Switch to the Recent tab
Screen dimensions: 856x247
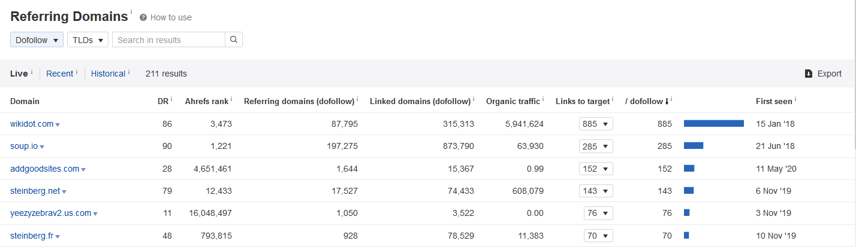pos(59,74)
